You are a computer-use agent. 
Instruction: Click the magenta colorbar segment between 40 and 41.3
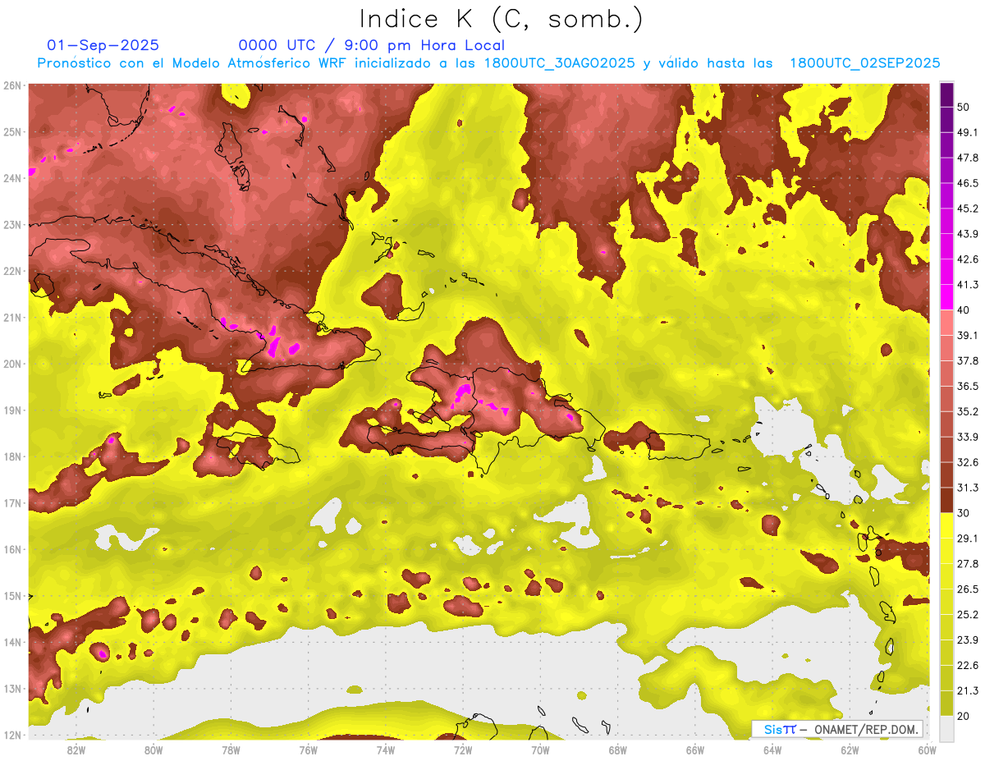[946, 296]
